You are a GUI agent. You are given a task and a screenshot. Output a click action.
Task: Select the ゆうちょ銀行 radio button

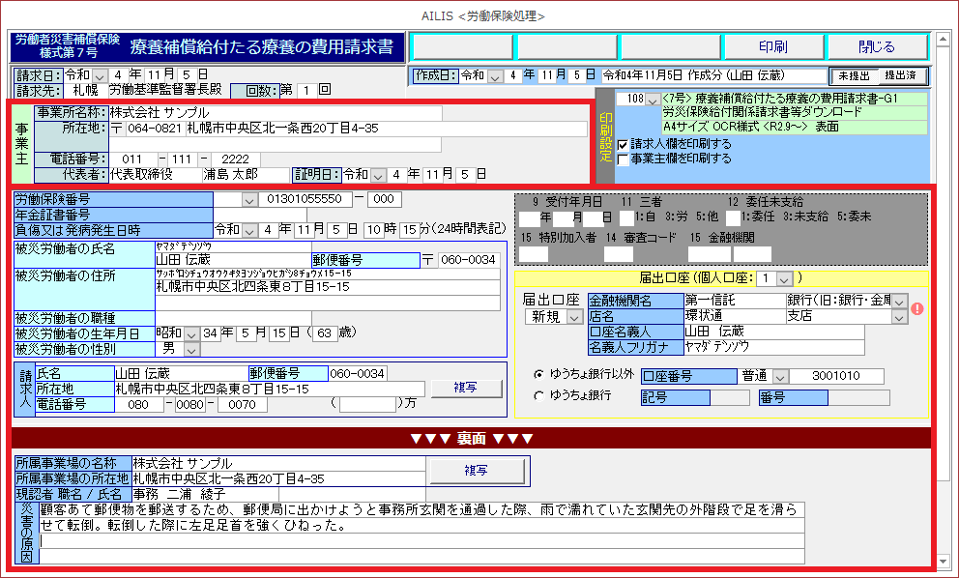click(x=538, y=396)
